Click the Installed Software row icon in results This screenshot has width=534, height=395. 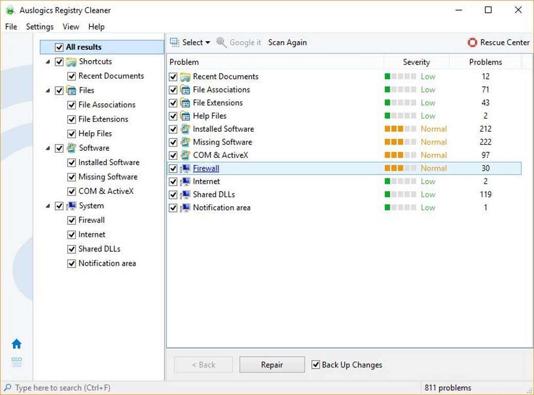[x=186, y=129]
